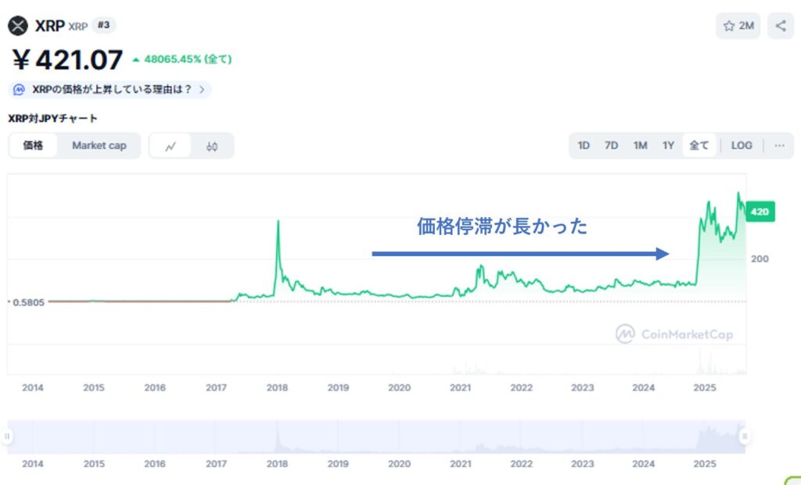The image size is (801, 485).
Task: Click the 2021 x-axis label of main chart
Action: click(460, 387)
